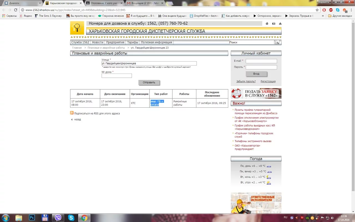Screen dimensions: 355x222
Task: Click the Пароль password field
Action: 261,67
